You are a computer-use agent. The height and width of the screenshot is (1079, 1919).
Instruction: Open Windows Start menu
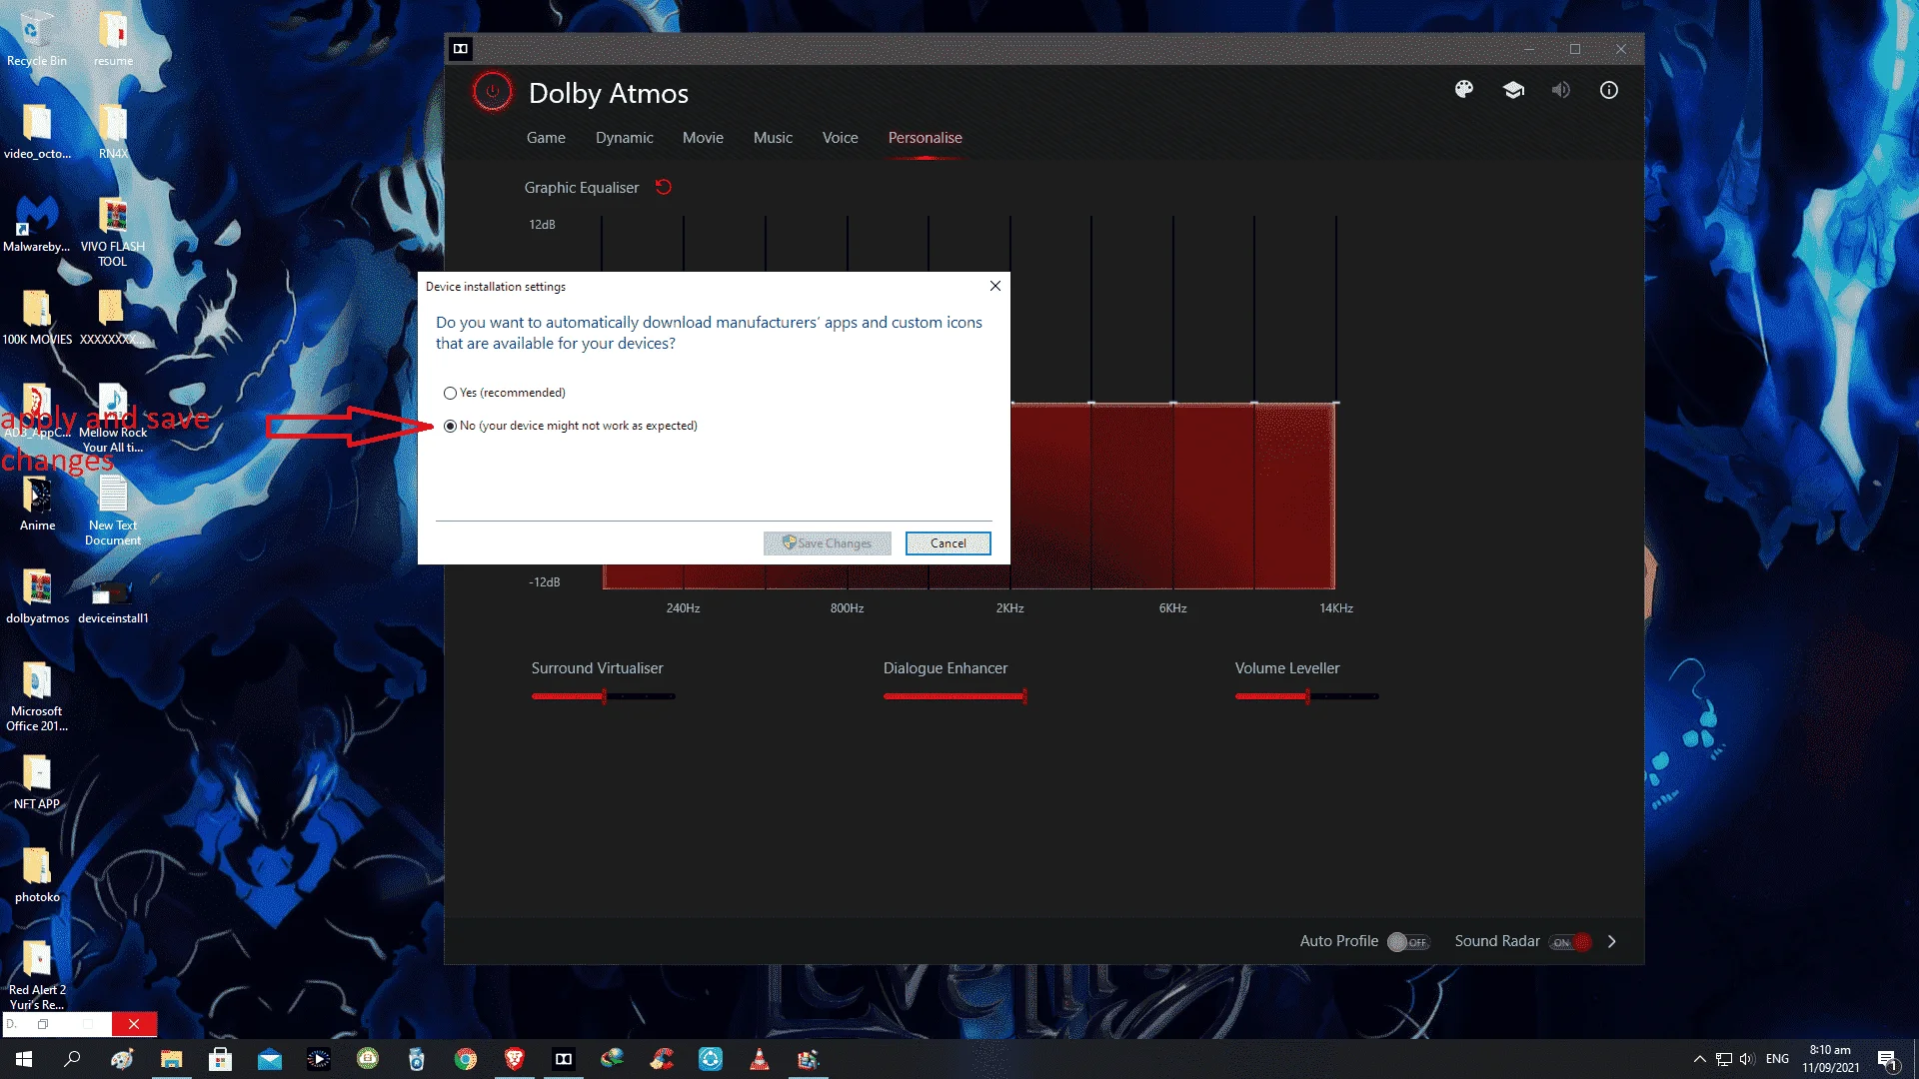click(24, 1059)
